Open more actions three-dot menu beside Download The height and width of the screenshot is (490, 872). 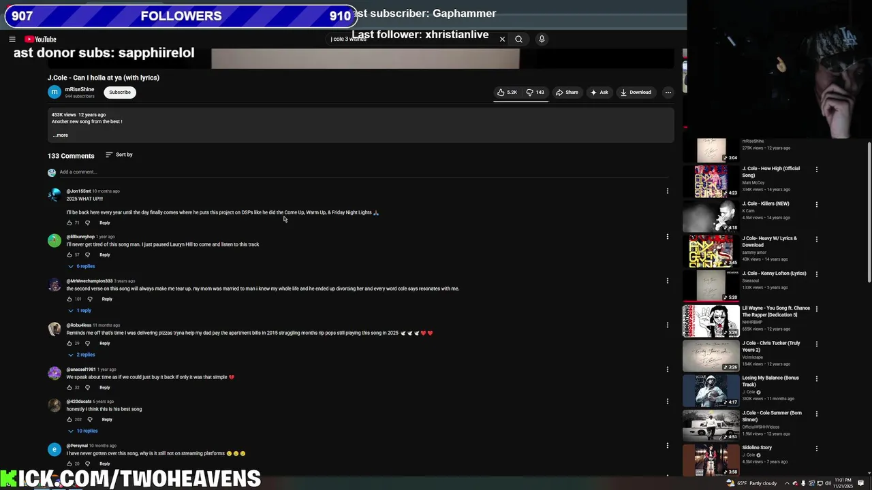668,93
